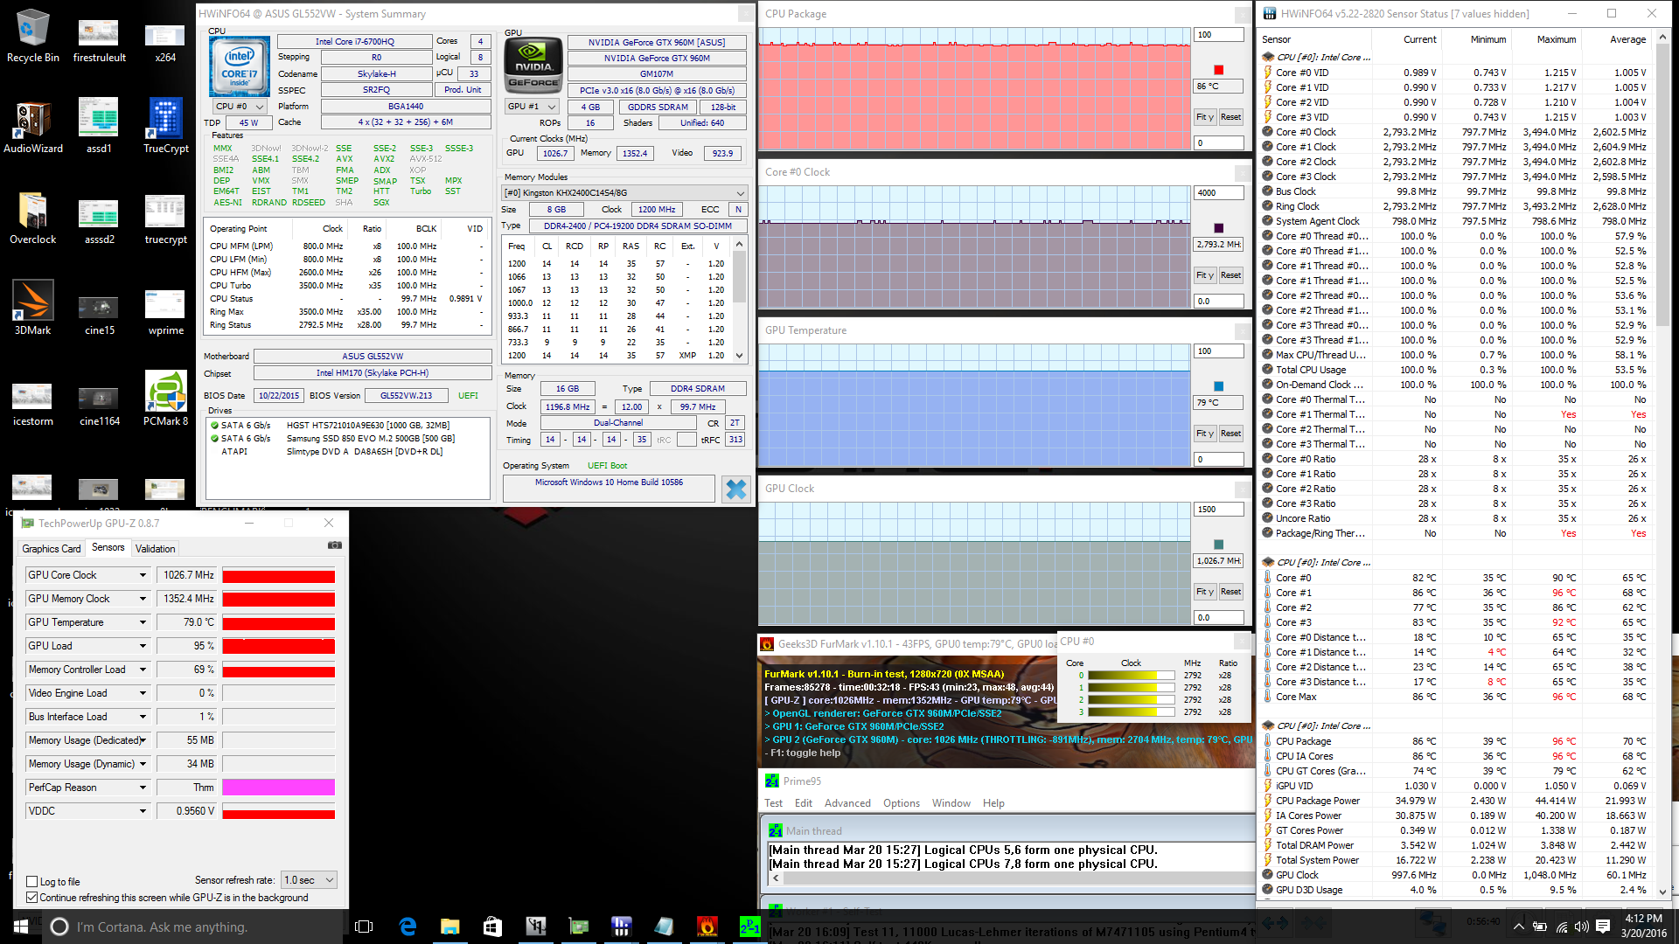Switch to Prime95 via its taskbar icon
The width and height of the screenshot is (1679, 944).
pos(749,927)
